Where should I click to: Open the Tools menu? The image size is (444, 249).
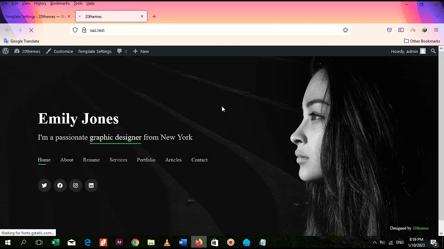(78, 3)
